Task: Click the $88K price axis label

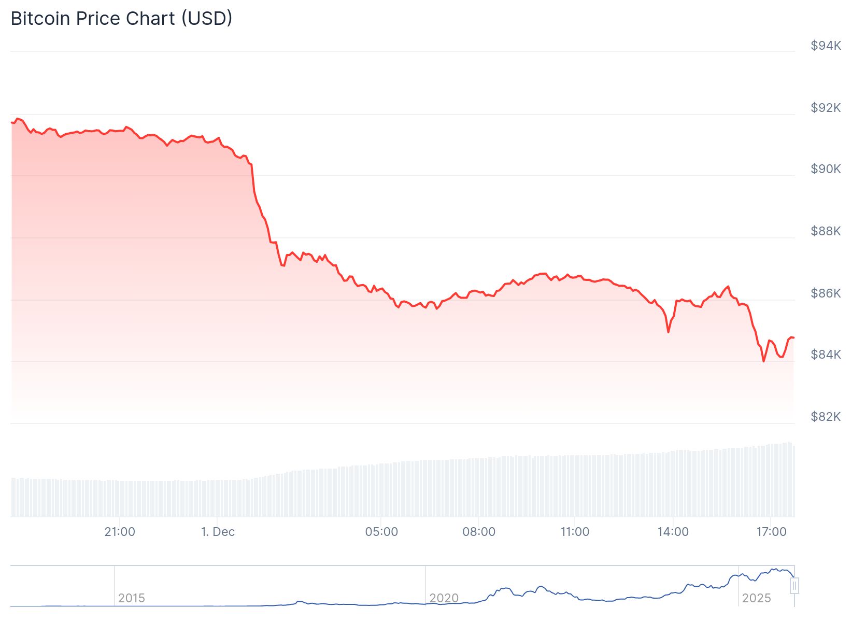Action: tap(826, 231)
